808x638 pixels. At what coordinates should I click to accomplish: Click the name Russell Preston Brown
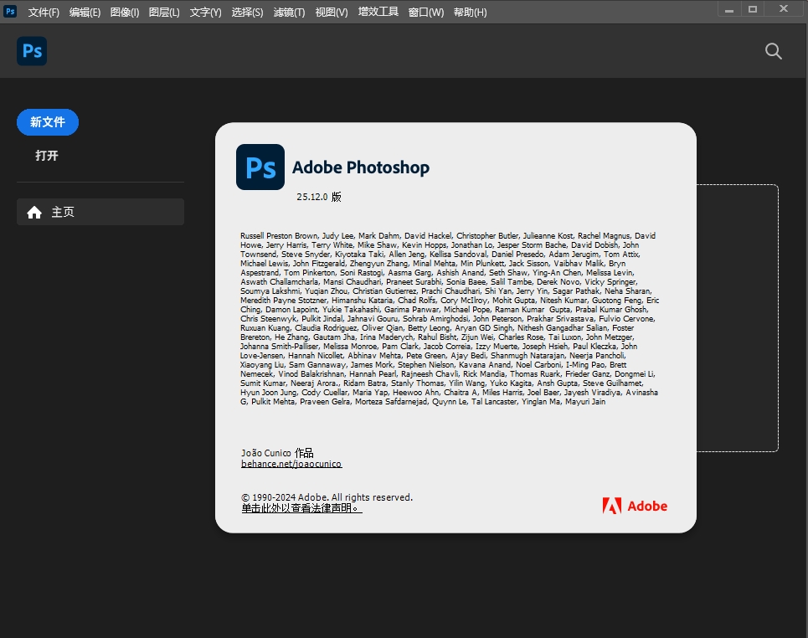279,236
